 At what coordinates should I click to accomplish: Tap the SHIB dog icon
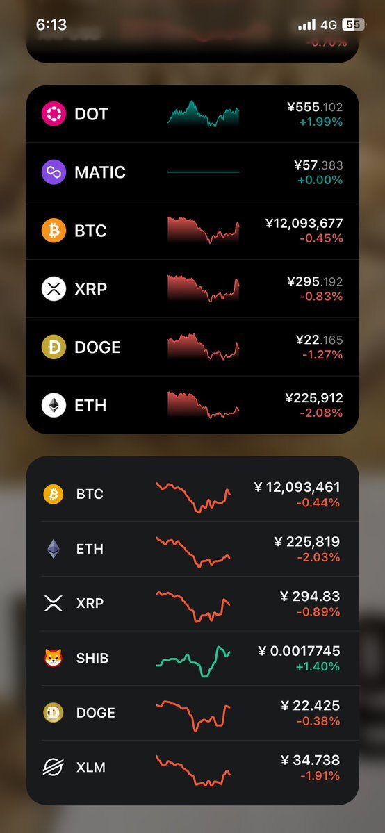pos(54,658)
